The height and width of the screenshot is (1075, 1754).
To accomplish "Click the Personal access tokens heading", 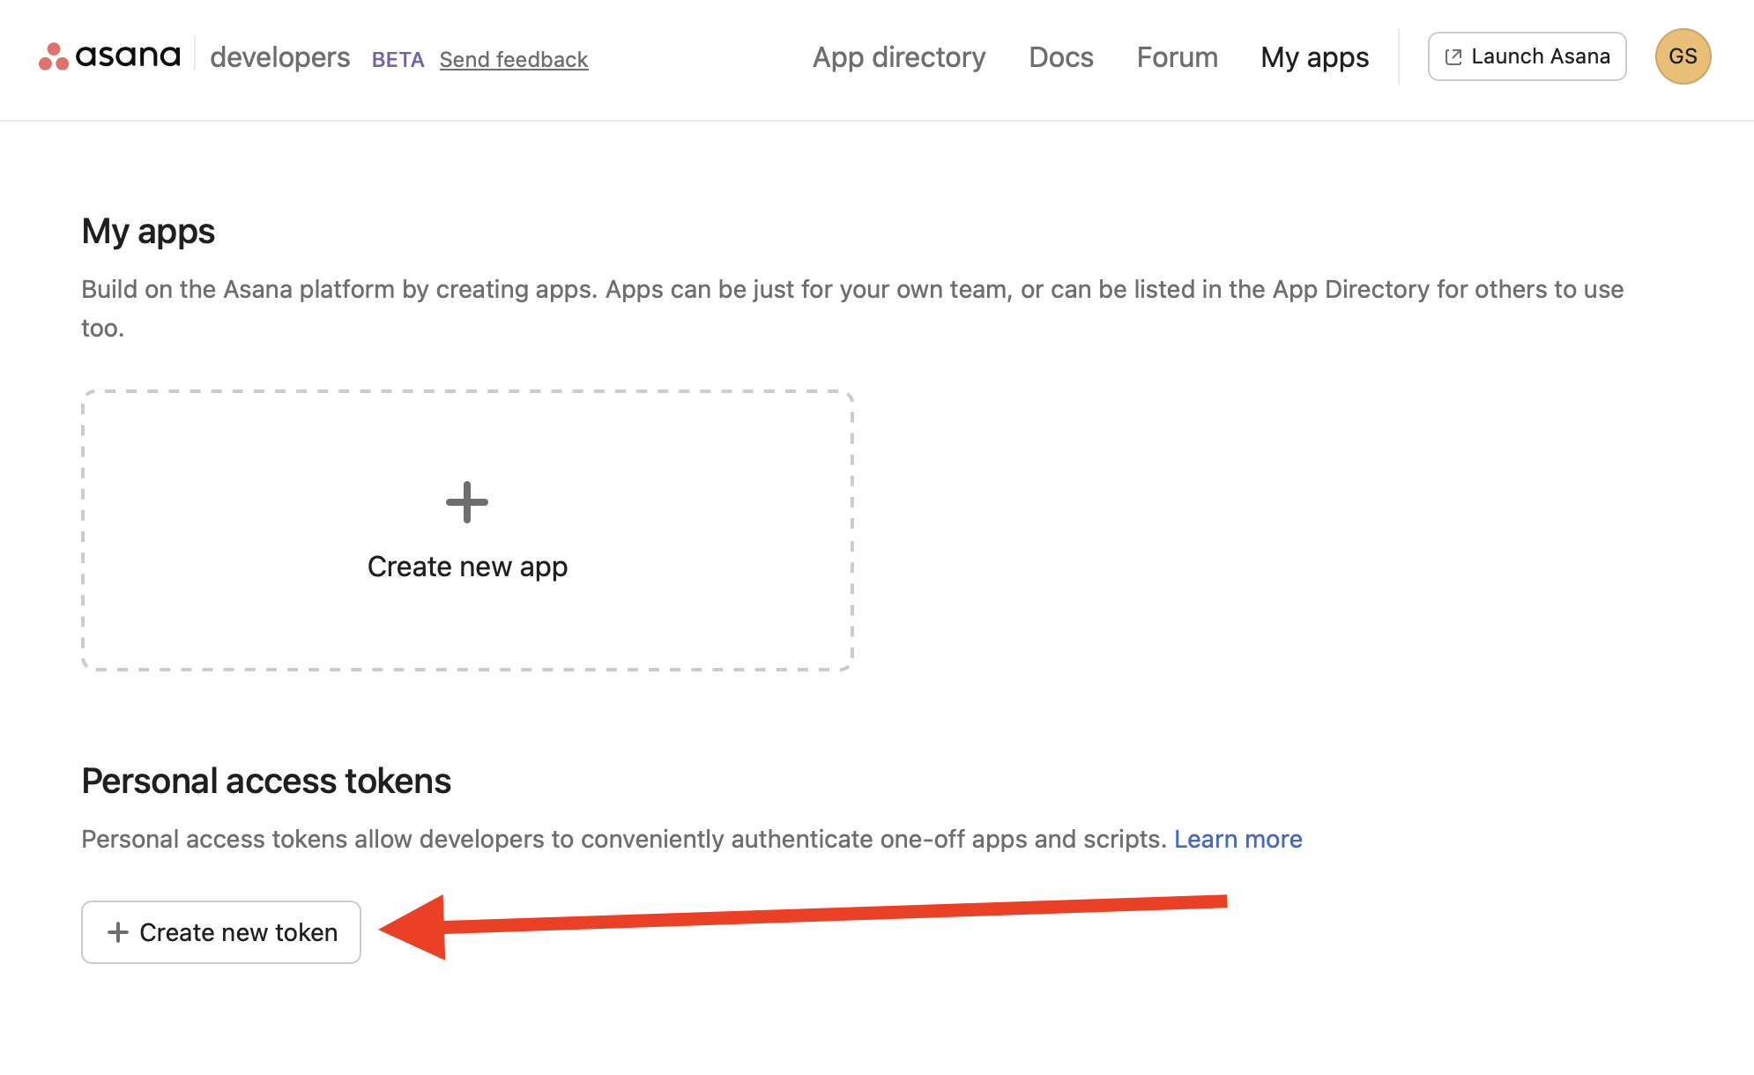I will click(266, 782).
